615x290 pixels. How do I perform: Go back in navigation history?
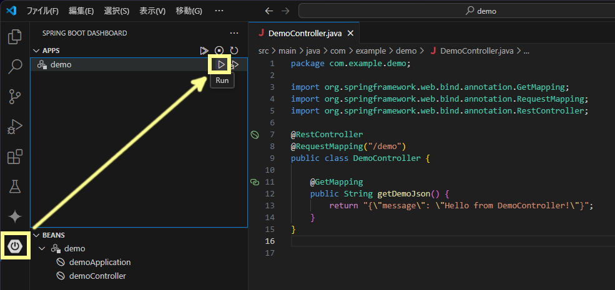tap(269, 11)
